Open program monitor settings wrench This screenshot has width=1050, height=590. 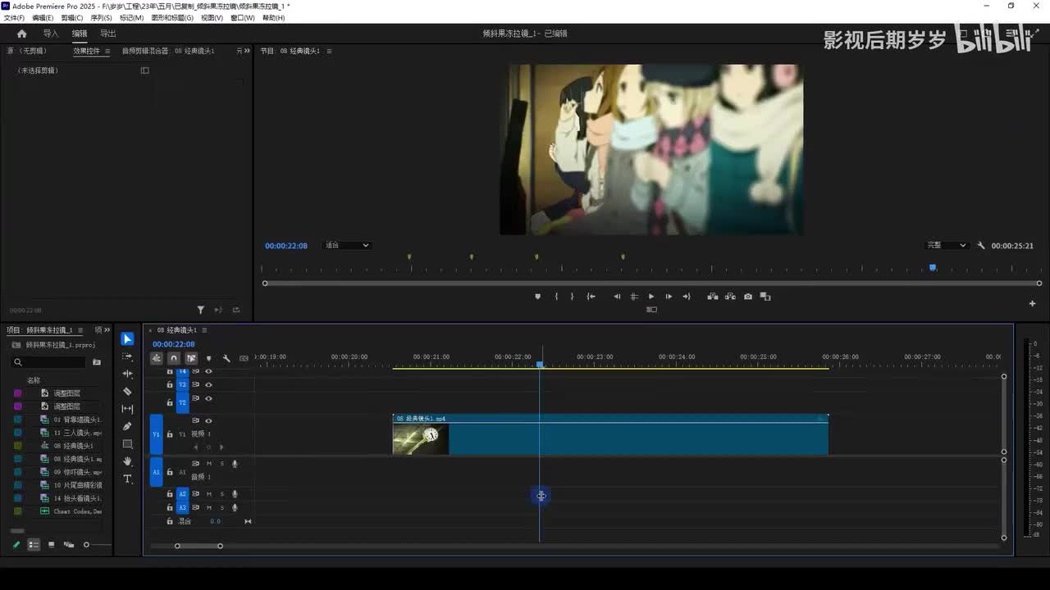[981, 245]
